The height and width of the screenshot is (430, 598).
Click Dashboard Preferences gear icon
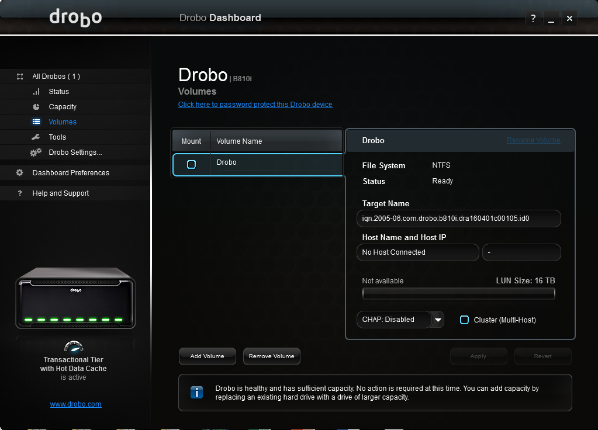tap(19, 173)
